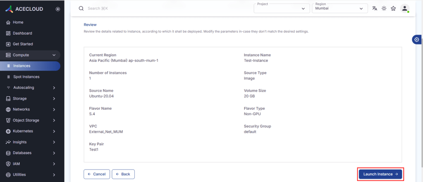Open the Project dropdown
Image resolution: width=423 pixels, height=182 pixels.
pos(282,8)
